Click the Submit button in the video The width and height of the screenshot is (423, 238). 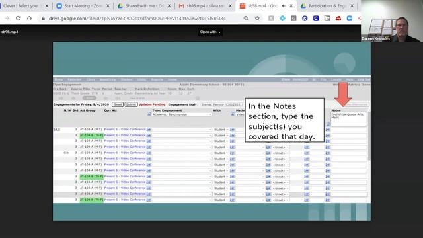pyautogui.click(x=131, y=104)
